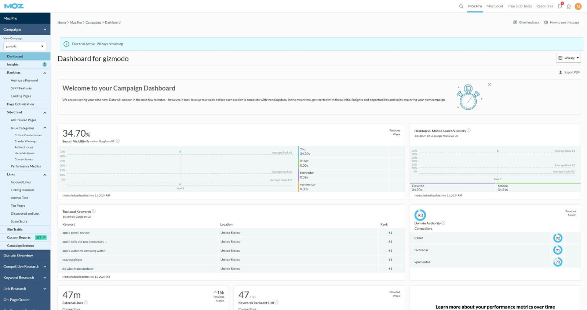Image resolution: width=587 pixels, height=310 pixels.
Task: Open the gizmodo campaign selector dropdown
Action: click(25, 47)
